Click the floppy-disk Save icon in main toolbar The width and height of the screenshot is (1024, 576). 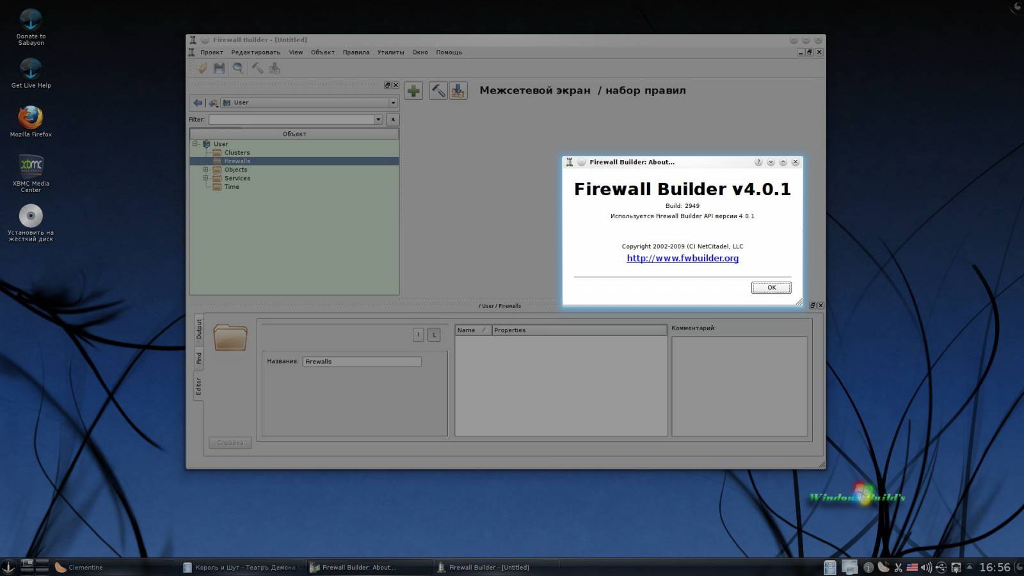click(x=219, y=68)
